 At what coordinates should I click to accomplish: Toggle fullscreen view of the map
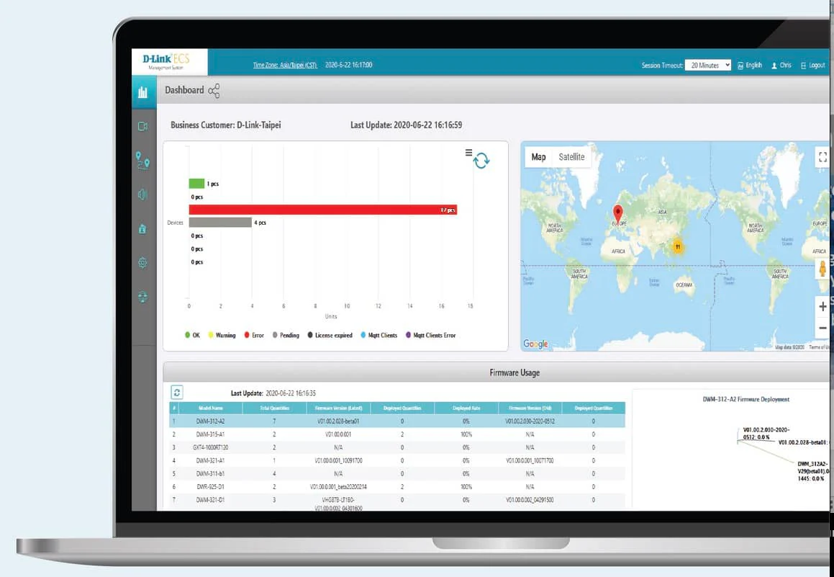tap(822, 157)
